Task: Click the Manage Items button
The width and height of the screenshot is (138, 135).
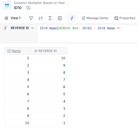Action: pyautogui.click(x=95, y=18)
